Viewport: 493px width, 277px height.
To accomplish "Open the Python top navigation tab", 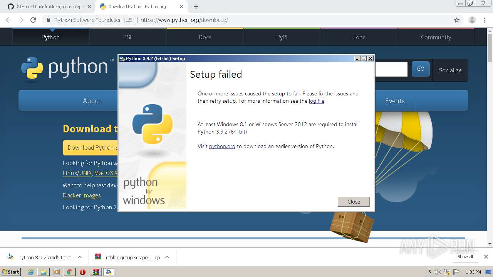I will [x=50, y=37].
